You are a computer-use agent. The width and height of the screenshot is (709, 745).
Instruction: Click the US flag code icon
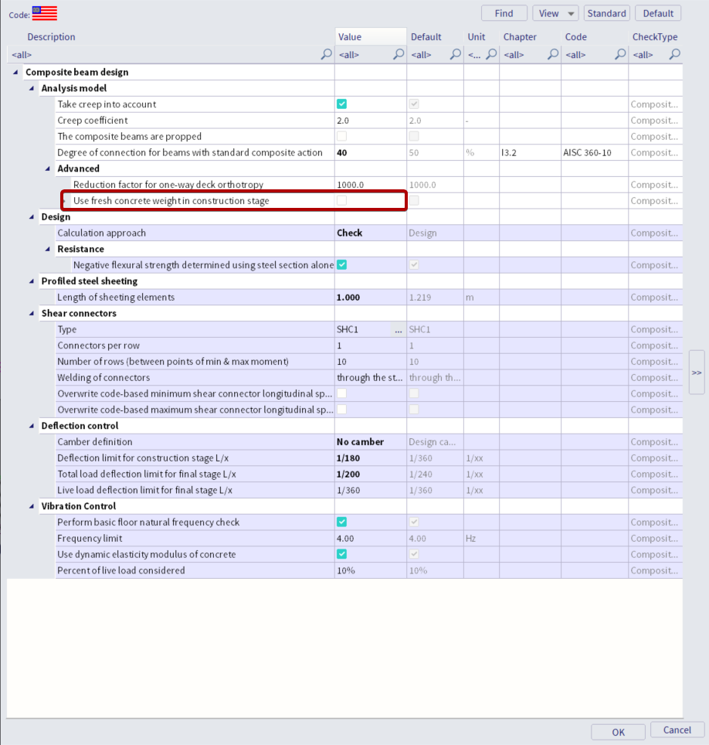click(x=45, y=13)
